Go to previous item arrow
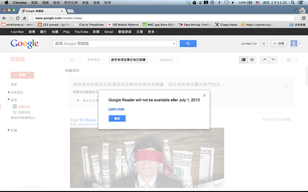Image resolution: width=308 pixels, height=192 pixels. coord(265,60)
